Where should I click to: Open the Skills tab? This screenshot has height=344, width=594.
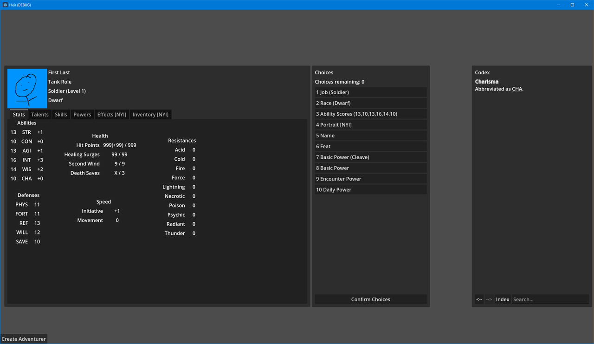coord(61,115)
